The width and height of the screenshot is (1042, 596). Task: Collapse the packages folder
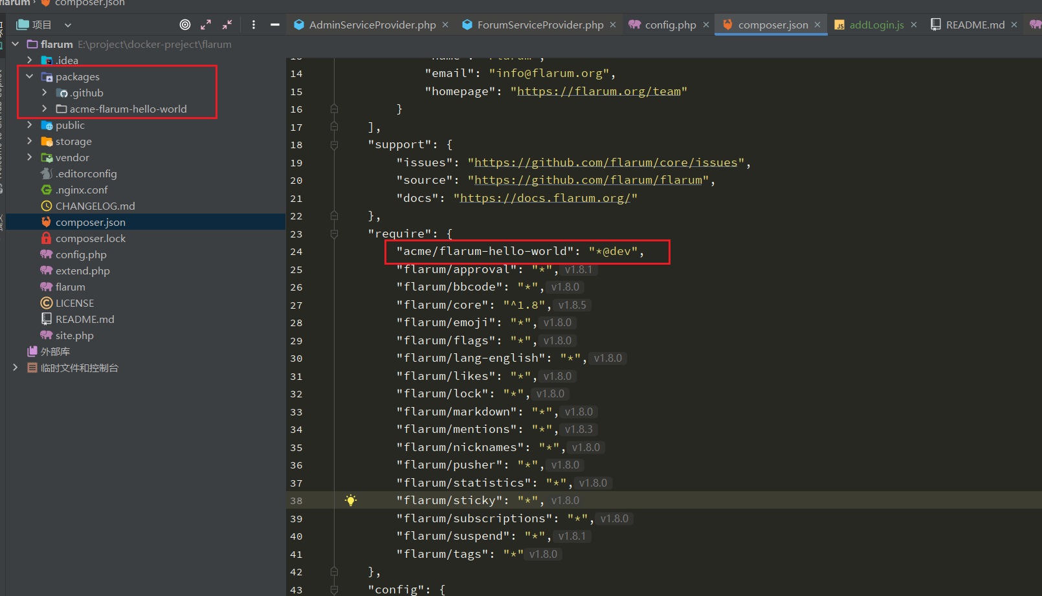pyautogui.click(x=30, y=76)
